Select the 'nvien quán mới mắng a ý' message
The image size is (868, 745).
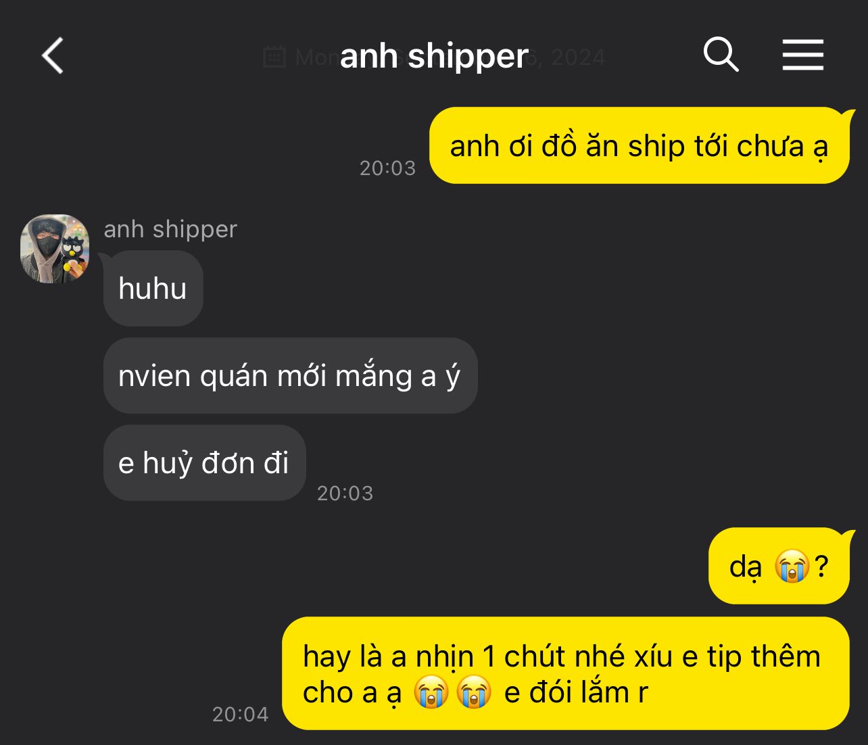(x=291, y=376)
